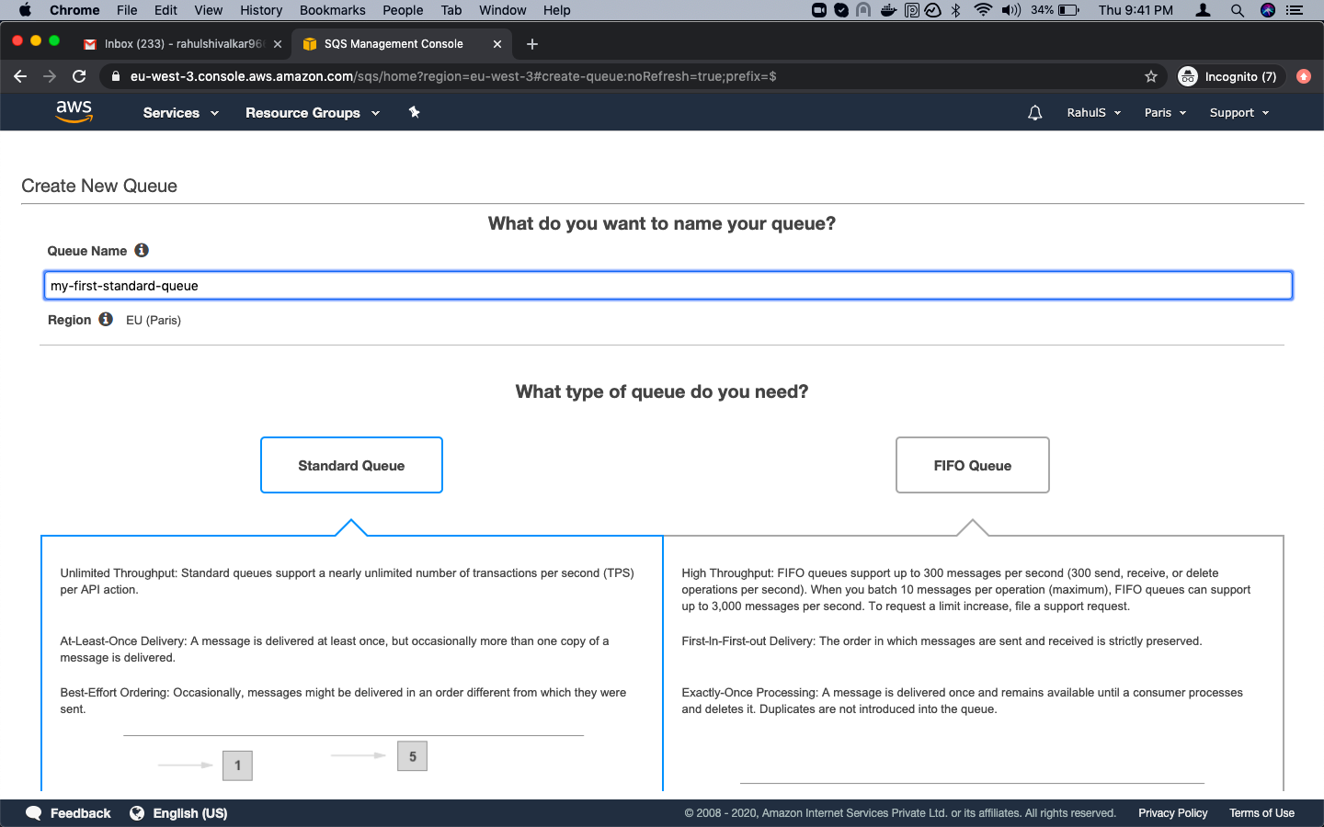Click the Region info icon

106,320
